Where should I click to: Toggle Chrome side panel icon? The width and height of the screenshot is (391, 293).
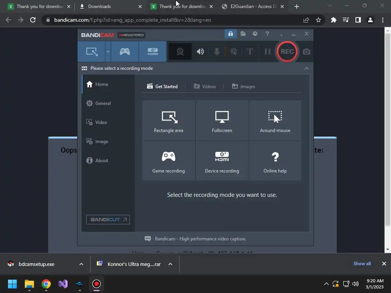(358, 20)
